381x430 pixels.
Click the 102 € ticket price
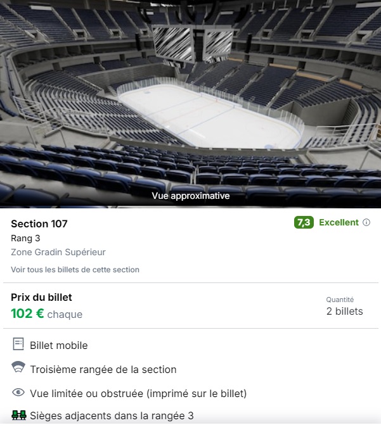coord(27,313)
